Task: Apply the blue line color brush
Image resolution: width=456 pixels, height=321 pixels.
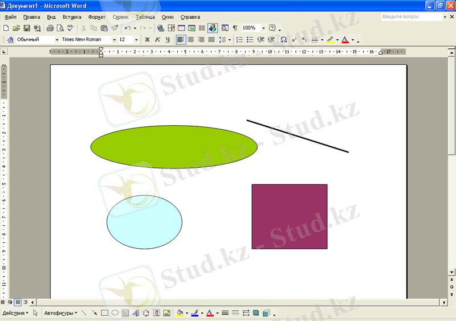Action: pyautogui.click(x=195, y=313)
